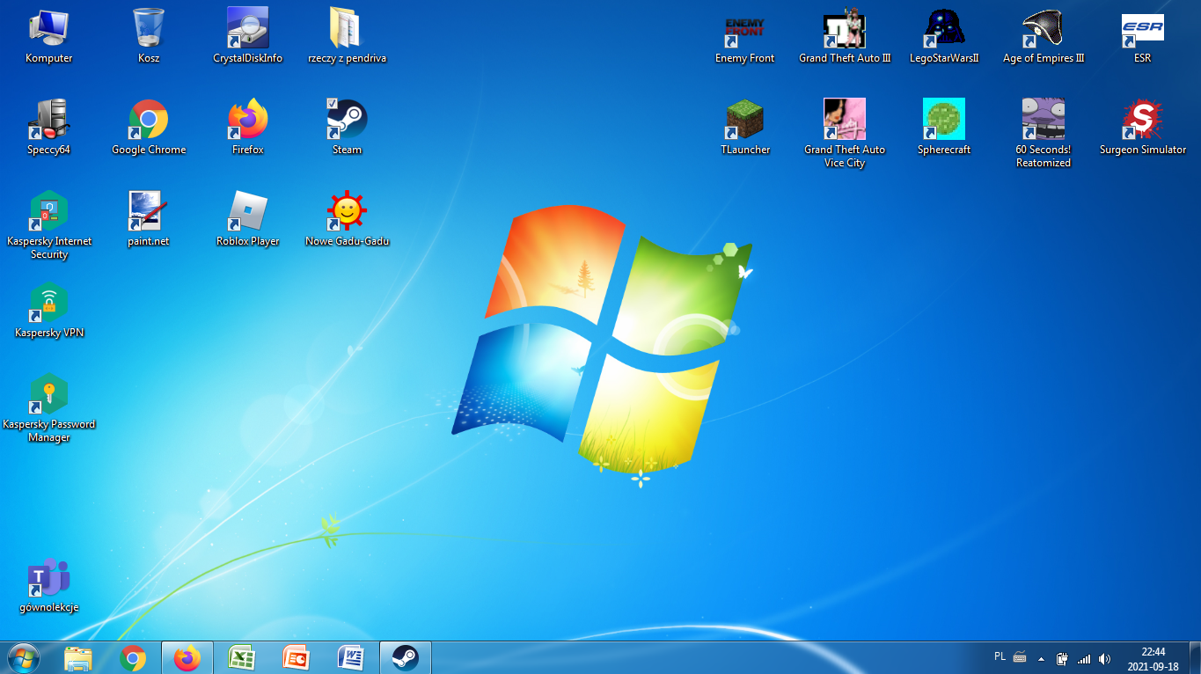This screenshot has height=674, width=1201.
Task: Select the gównolekcje Teams shortcut
Action: 49,585
